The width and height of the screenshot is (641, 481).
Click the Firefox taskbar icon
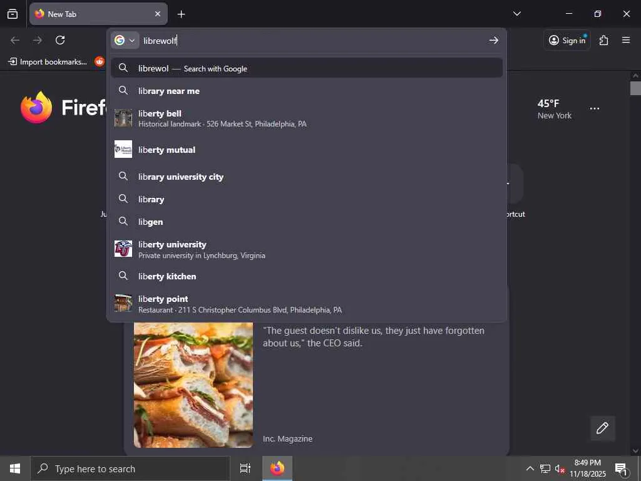click(x=277, y=468)
